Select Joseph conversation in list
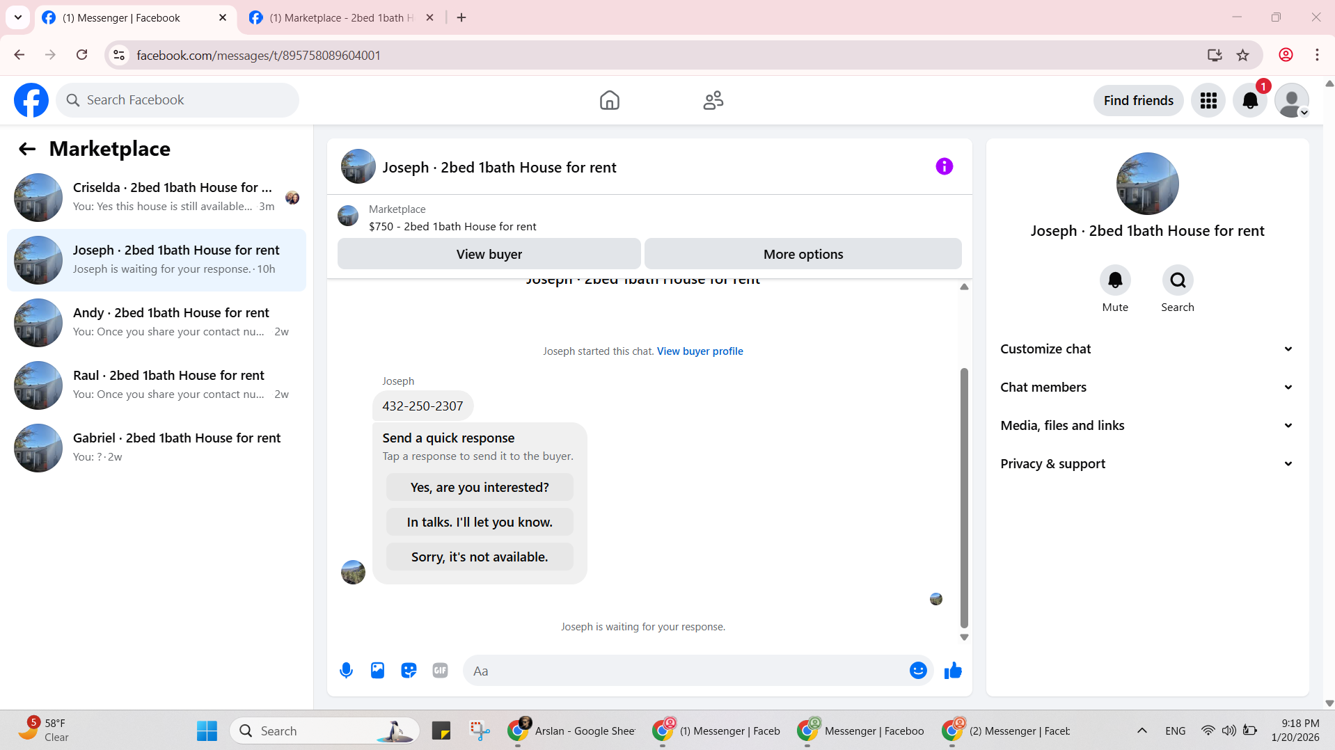Screen dimensions: 1335x750 click(x=157, y=260)
